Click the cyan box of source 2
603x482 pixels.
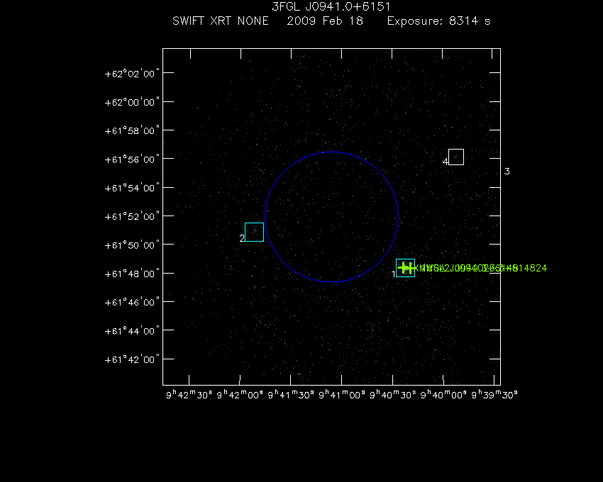254,232
